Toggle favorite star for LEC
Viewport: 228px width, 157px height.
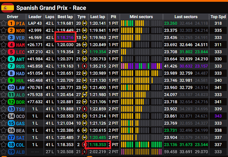[4, 52]
